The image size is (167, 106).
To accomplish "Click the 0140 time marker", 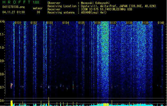I will [161, 23].
